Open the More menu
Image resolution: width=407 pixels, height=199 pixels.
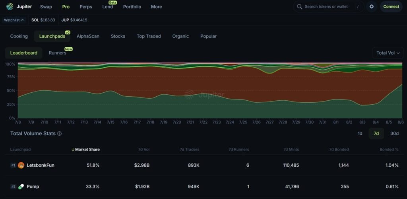click(x=157, y=7)
